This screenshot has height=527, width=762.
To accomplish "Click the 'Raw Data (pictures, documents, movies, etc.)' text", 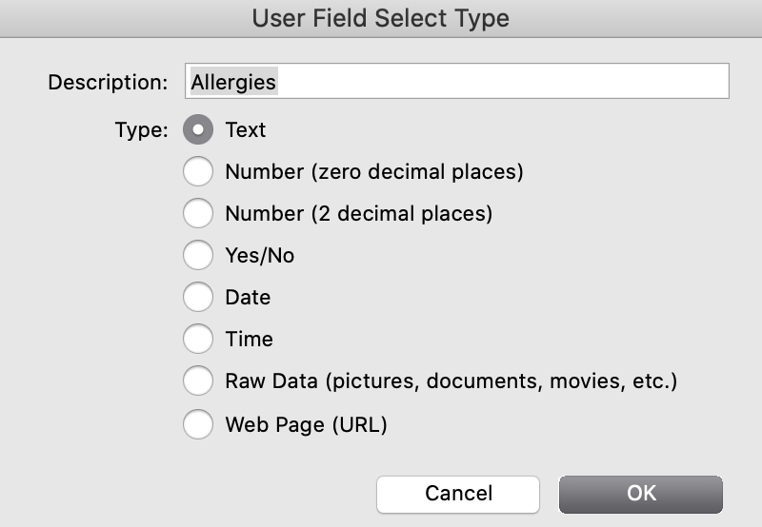I will (x=451, y=381).
